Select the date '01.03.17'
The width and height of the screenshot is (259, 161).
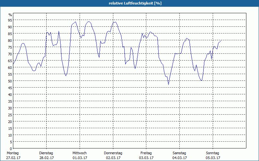click(x=80, y=158)
